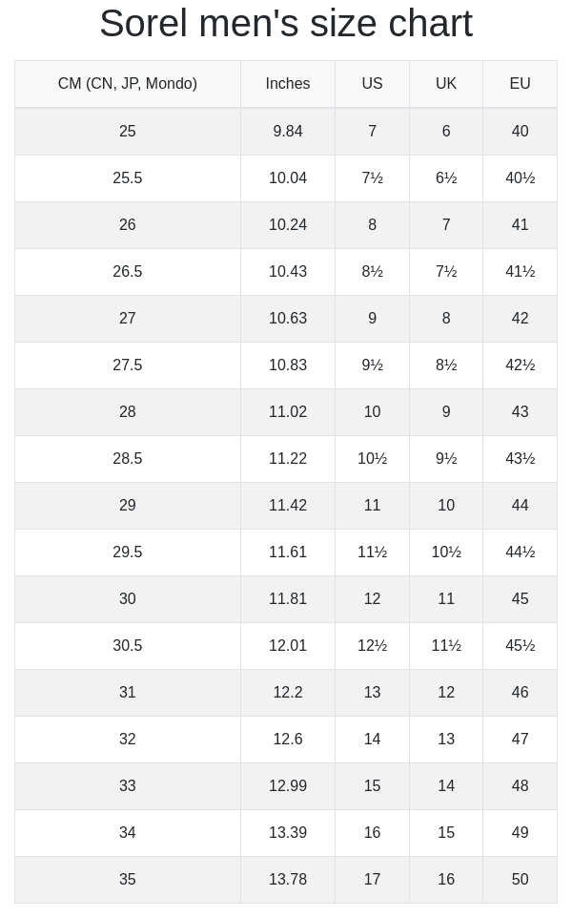This screenshot has width=572, height=918.
Task: Select the 26.5 CM cell
Action: pyautogui.click(x=128, y=272)
